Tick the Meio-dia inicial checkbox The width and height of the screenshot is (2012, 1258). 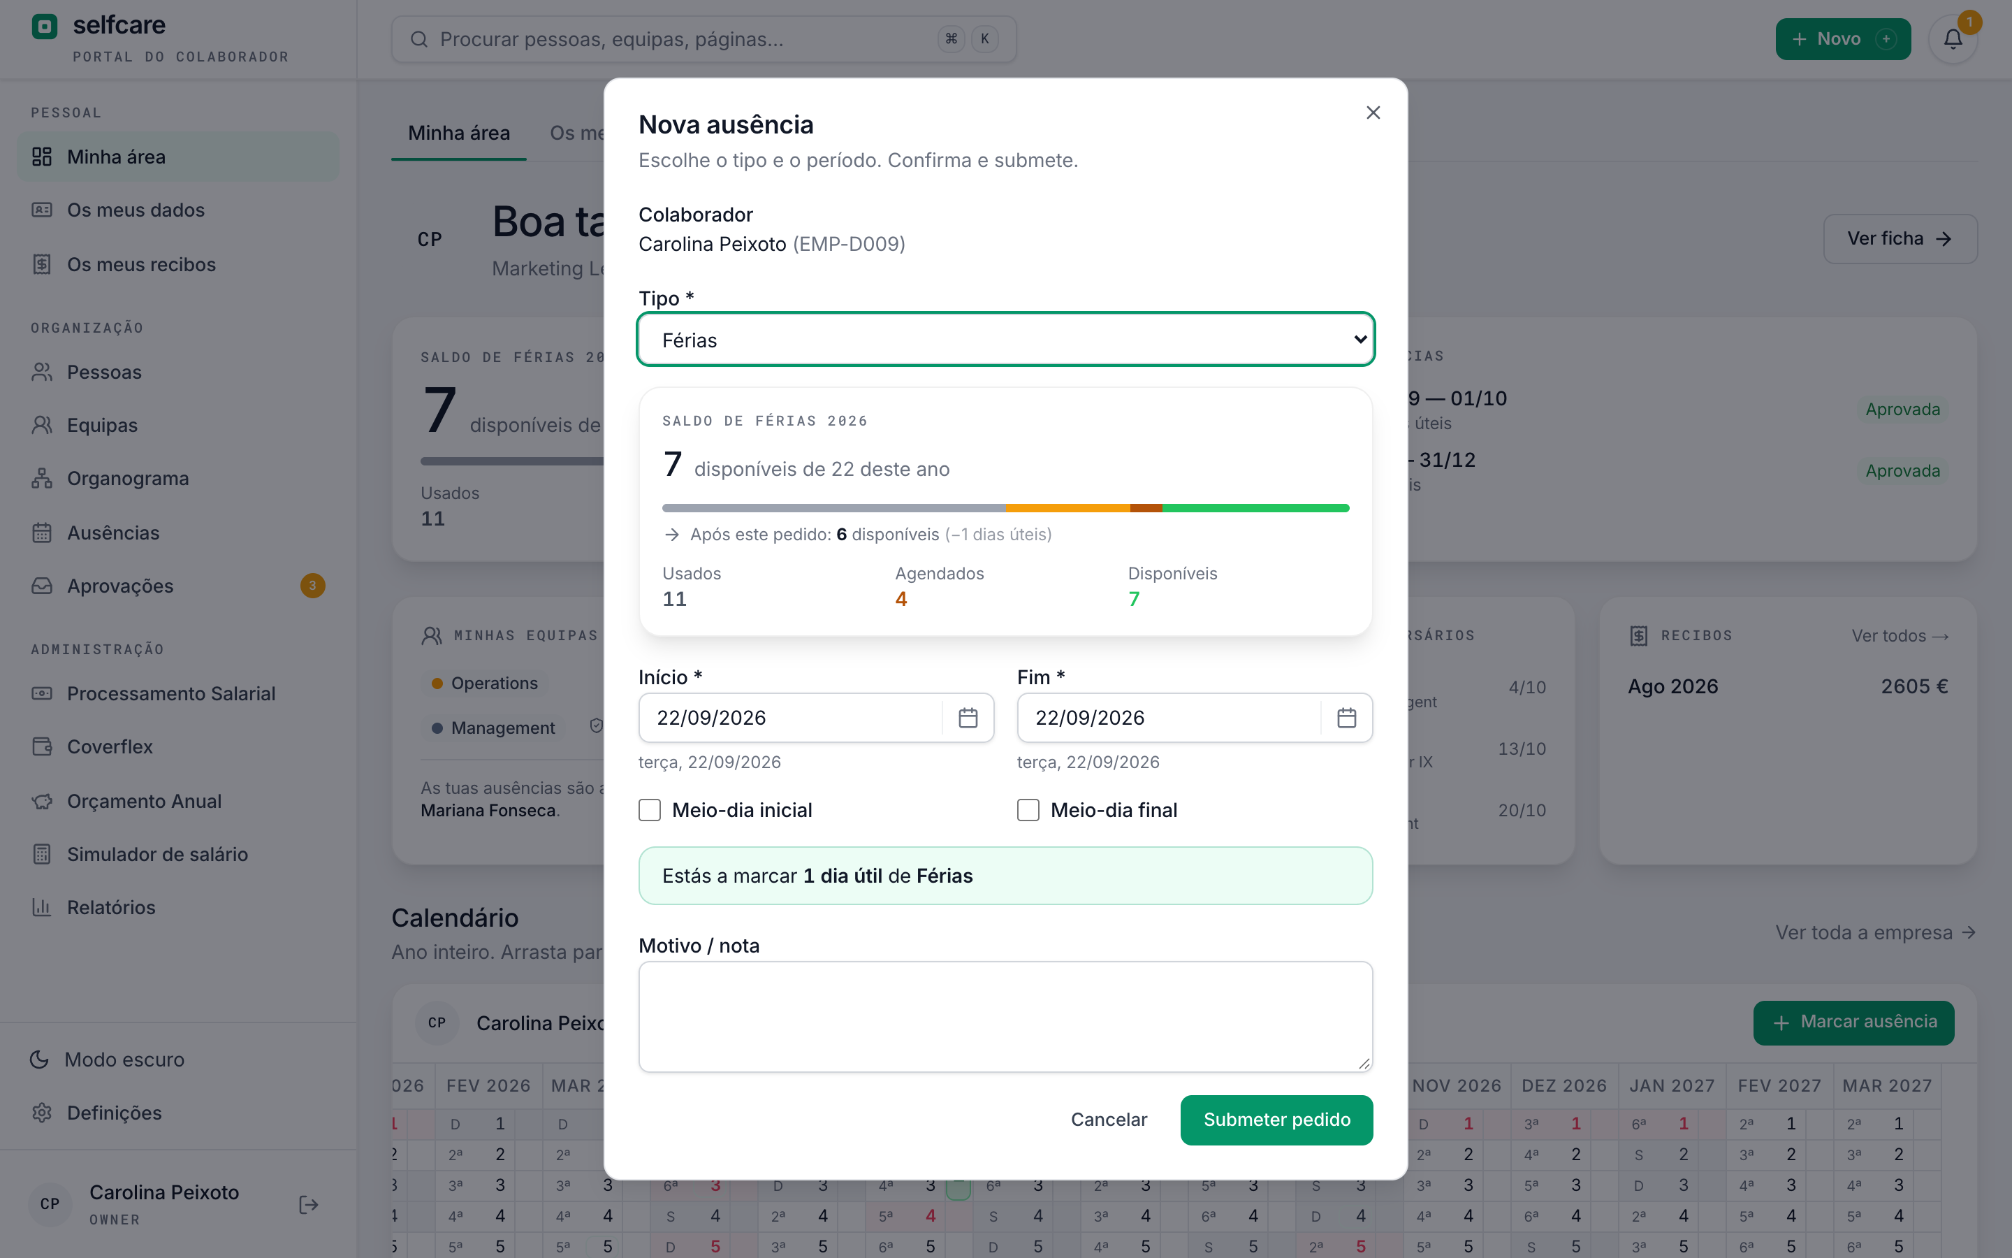click(x=649, y=809)
